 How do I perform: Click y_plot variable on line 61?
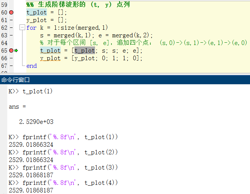tap(37, 20)
